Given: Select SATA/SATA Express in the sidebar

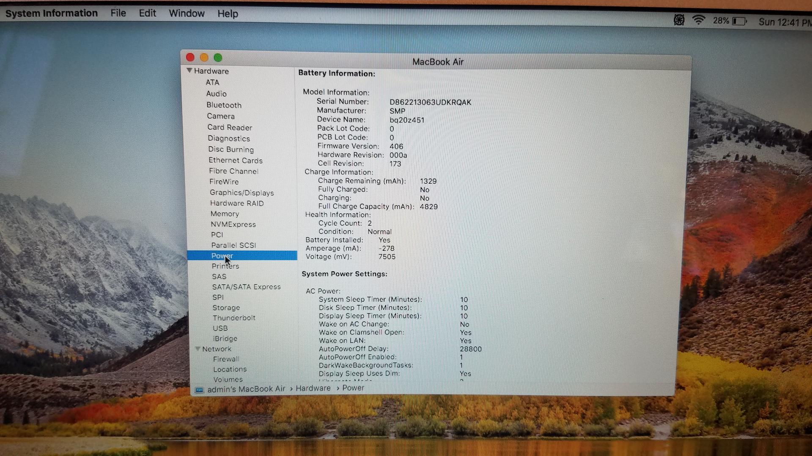Looking at the screenshot, I should (246, 287).
